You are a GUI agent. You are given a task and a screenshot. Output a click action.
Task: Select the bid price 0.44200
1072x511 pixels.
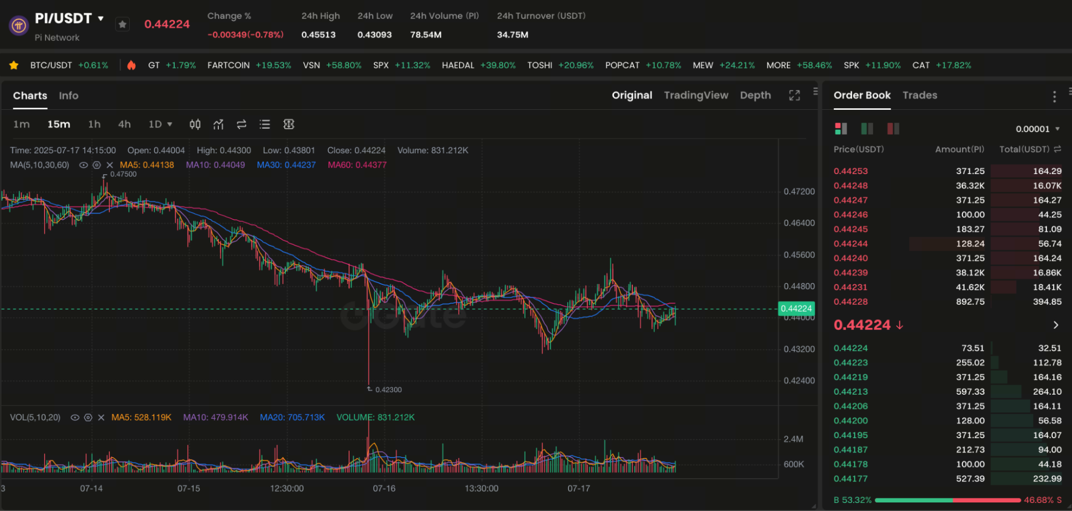[x=851, y=420]
